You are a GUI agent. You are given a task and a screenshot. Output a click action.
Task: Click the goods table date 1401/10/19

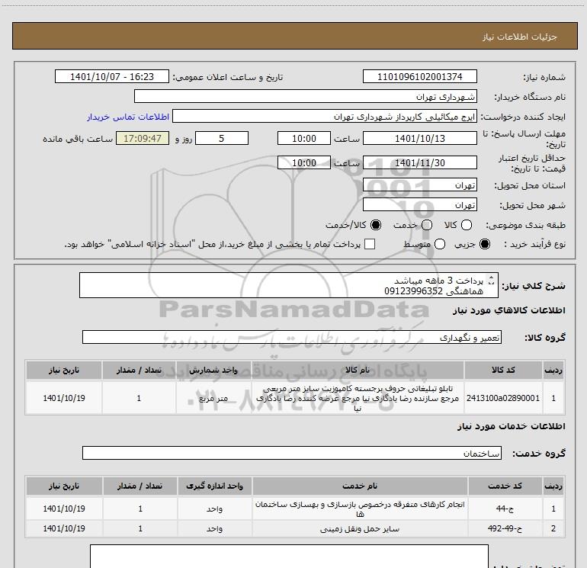tap(64, 398)
